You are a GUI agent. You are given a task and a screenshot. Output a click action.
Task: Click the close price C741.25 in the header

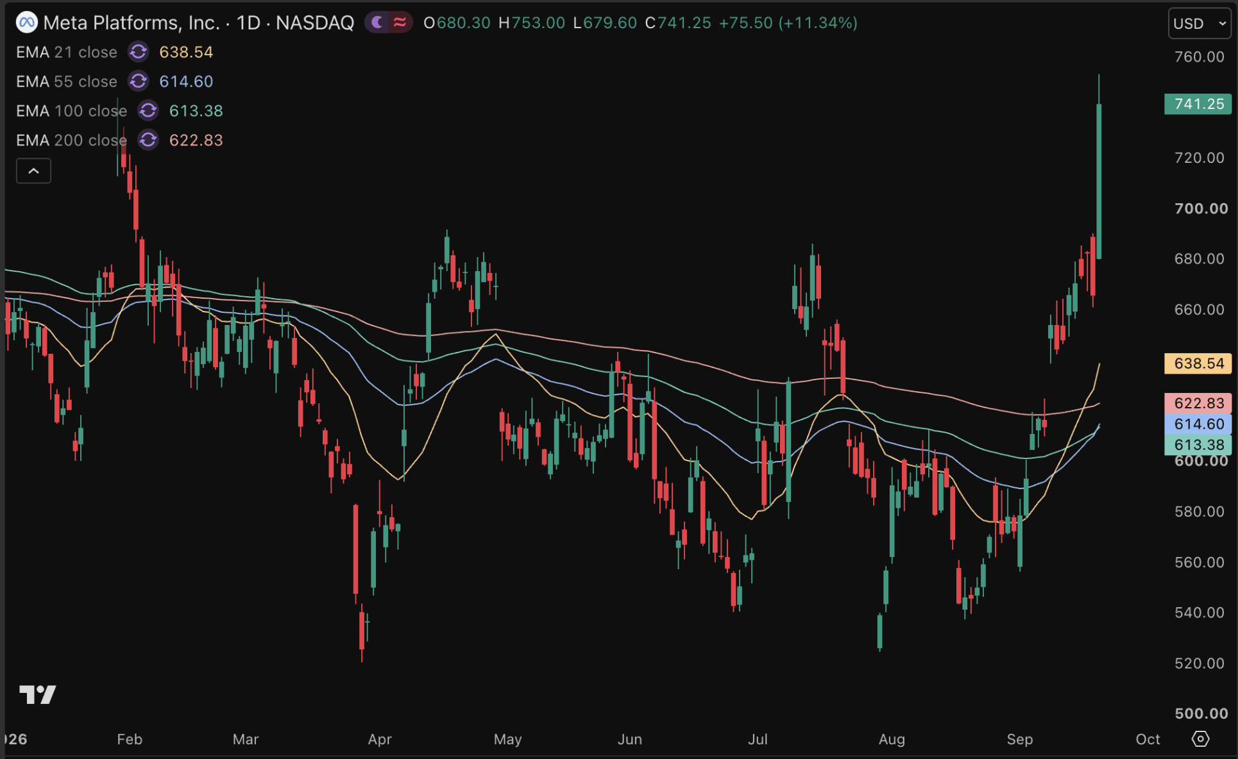(678, 23)
